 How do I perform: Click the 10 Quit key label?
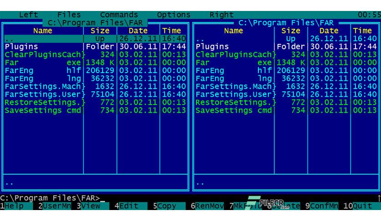[x=362, y=206]
